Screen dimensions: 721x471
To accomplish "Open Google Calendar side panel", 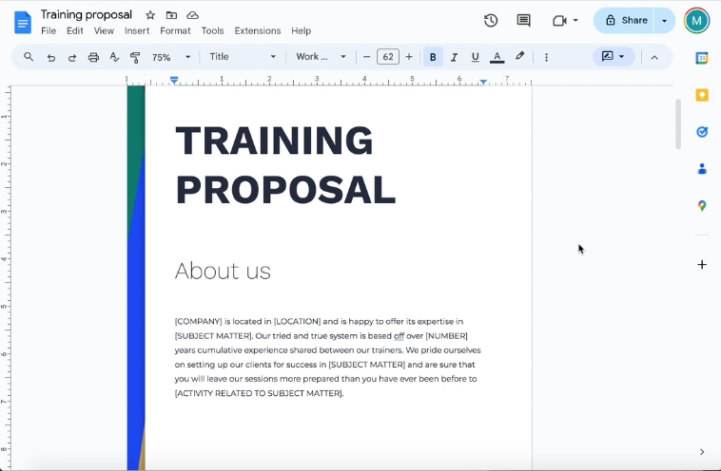I will pyautogui.click(x=702, y=58).
